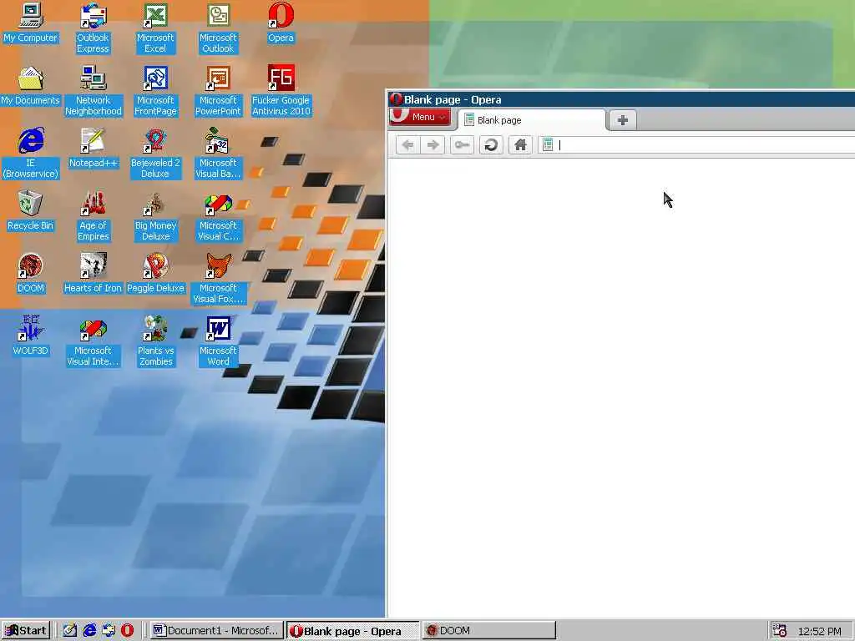This screenshot has width=855, height=641.
Task: Click the Opera window title bar
Action: pos(621,99)
